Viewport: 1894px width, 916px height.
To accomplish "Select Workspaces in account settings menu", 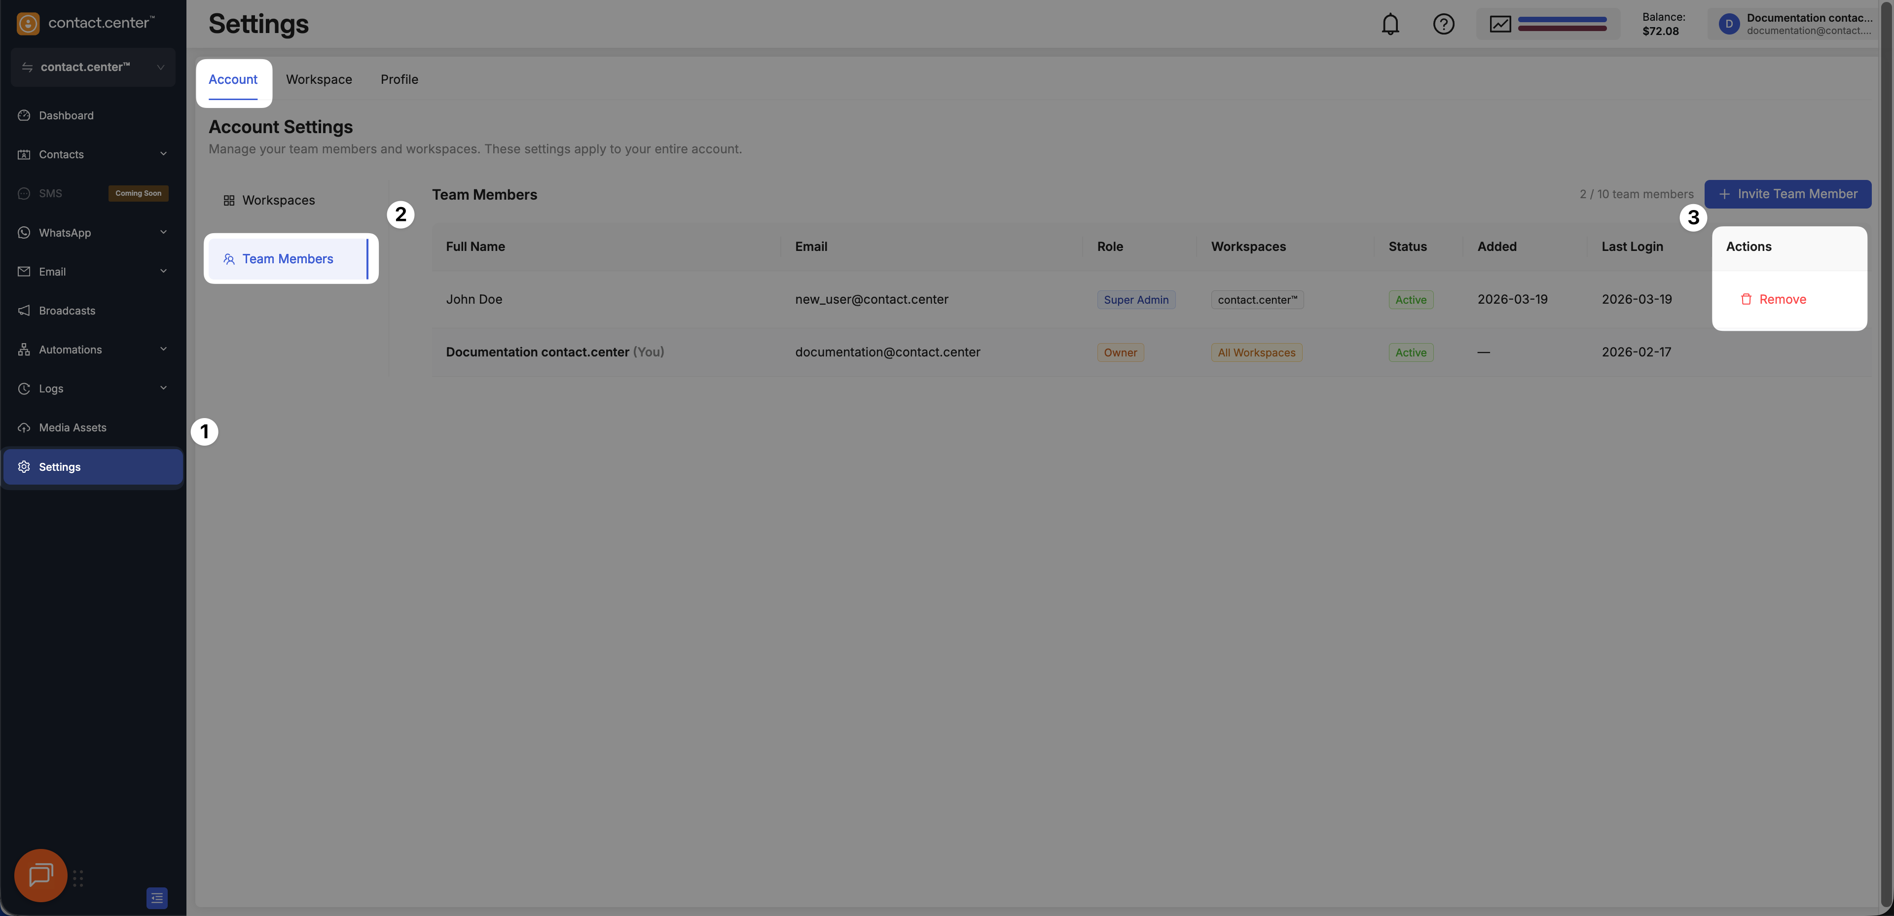I will (278, 201).
